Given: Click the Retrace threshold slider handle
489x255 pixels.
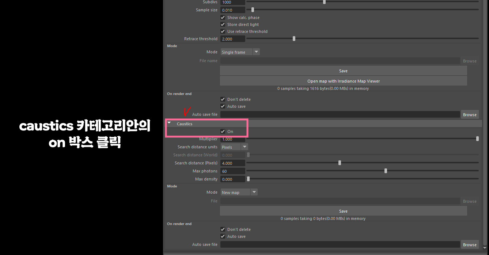Looking at the screenshot, I should [x=294, y=38].
